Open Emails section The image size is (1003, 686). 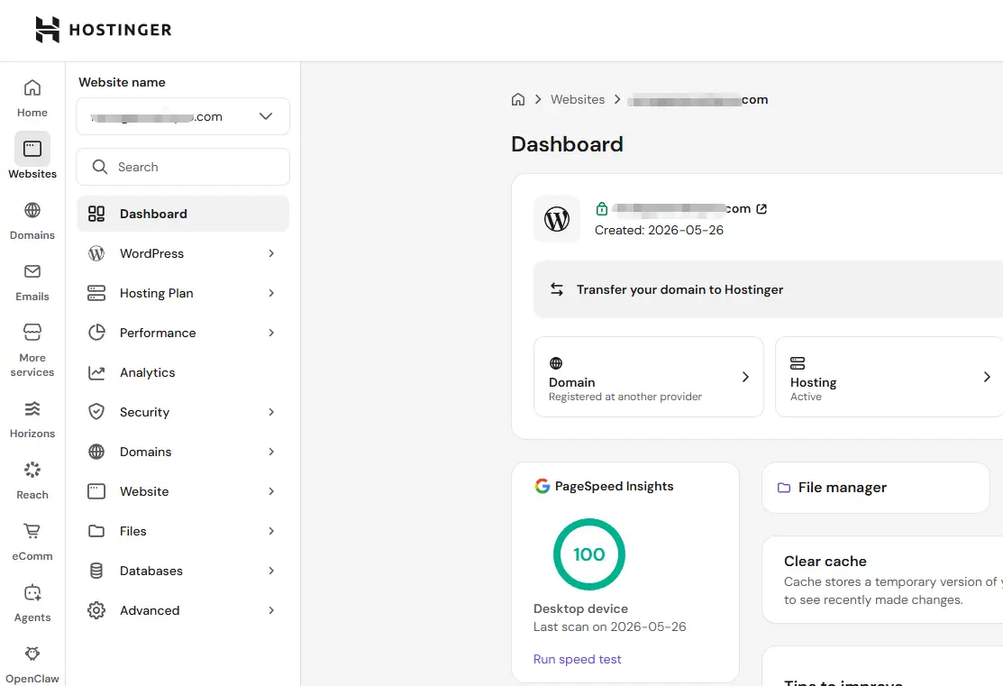click(32, 283)
